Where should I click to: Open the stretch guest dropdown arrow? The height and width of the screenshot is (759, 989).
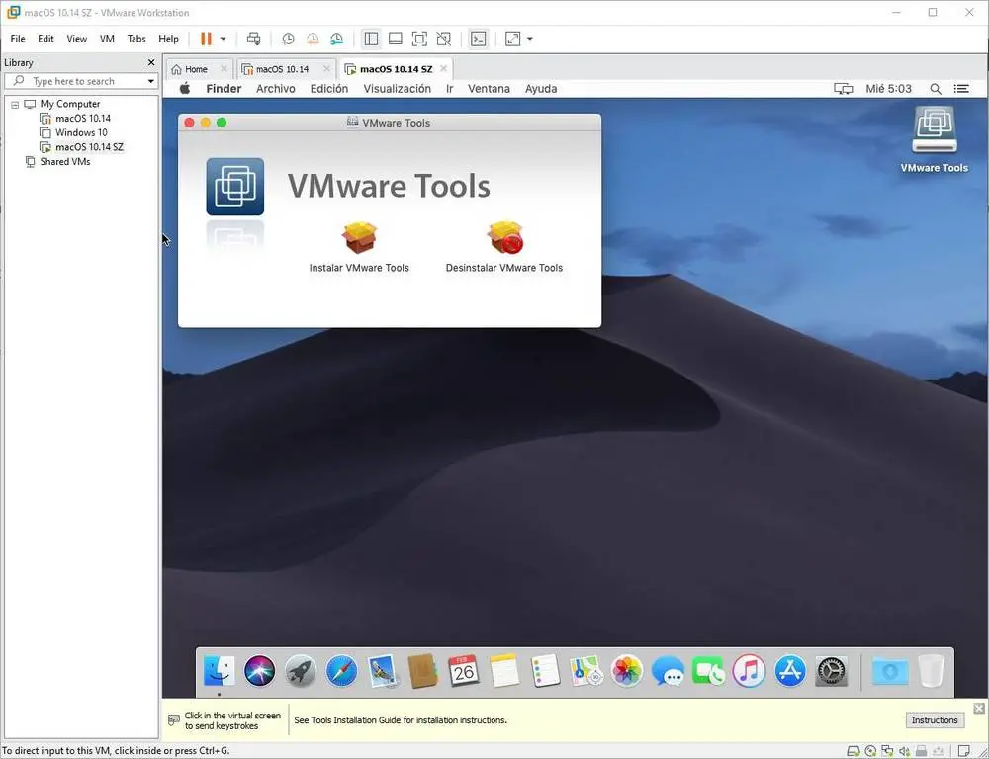[x=530, y=39]
